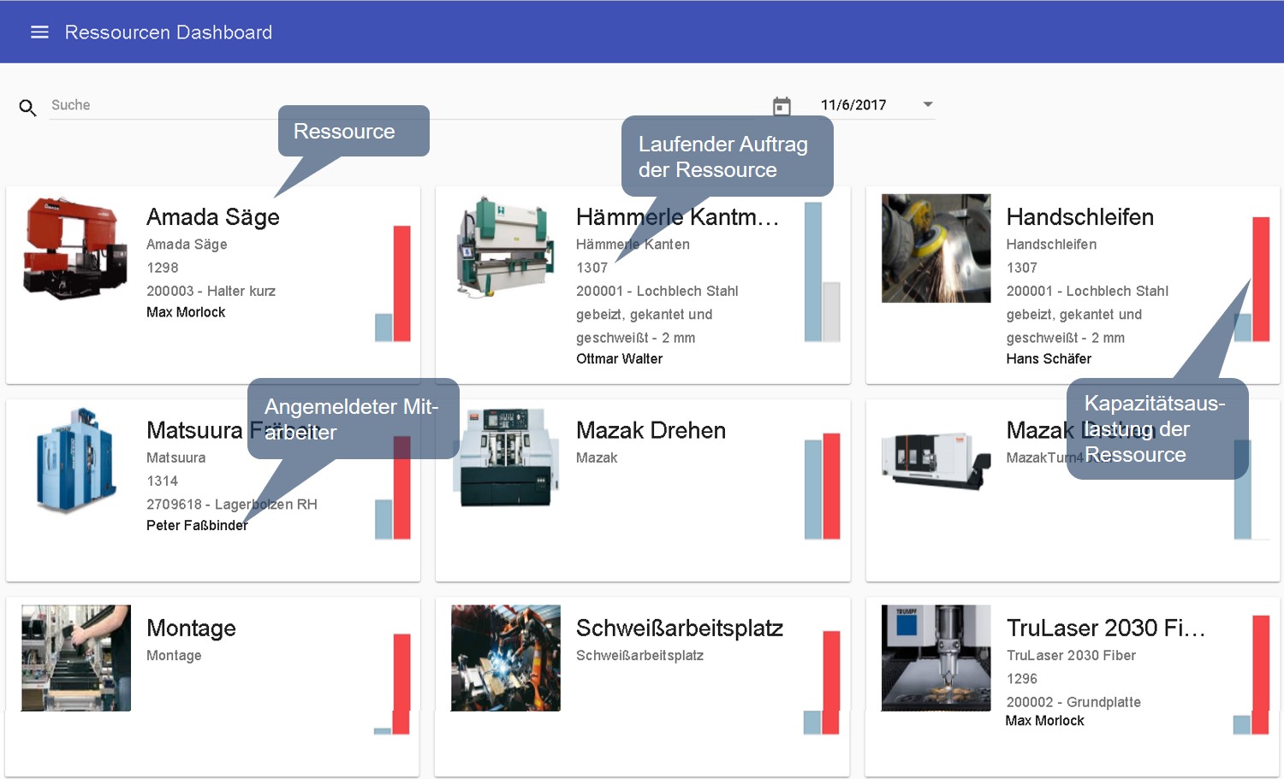The image size is (1284, 779).
Task: Click the Handschleifen red capacity bar
Action: 1261,279
